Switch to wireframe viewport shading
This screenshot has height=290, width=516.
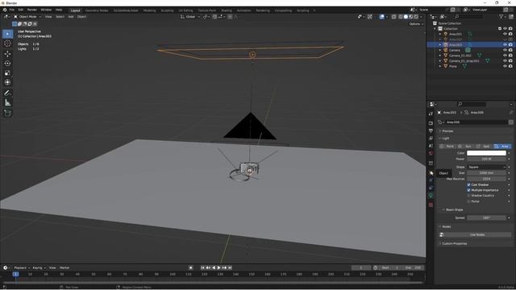401,16
